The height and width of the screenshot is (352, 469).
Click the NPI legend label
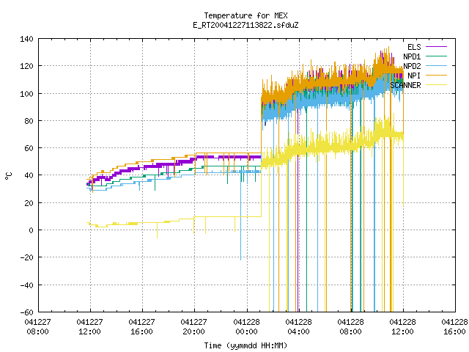(414, 76)
